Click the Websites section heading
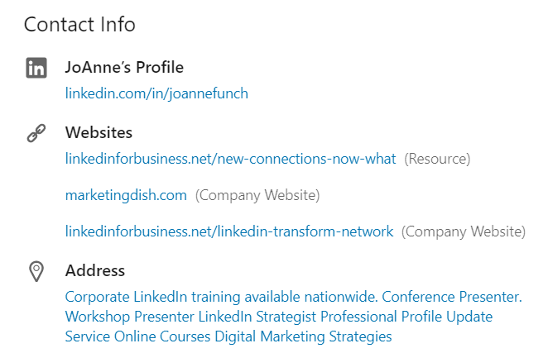The width and height of the screenshot is (548, 353). 99,132
